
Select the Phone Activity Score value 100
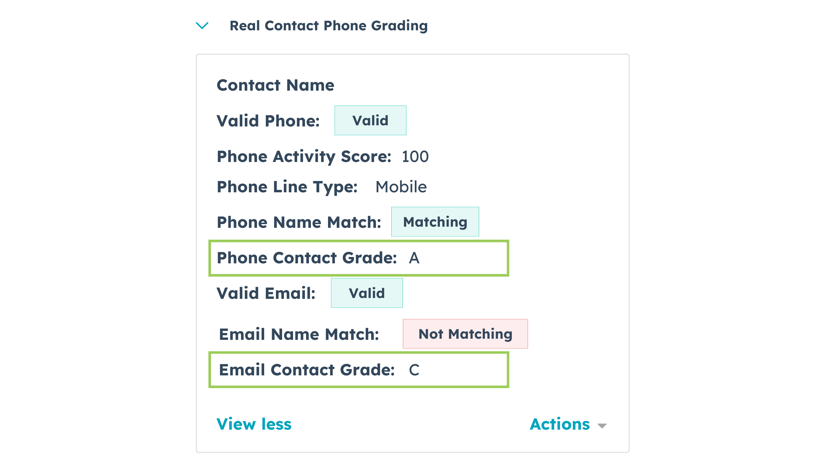coord(414,157)
